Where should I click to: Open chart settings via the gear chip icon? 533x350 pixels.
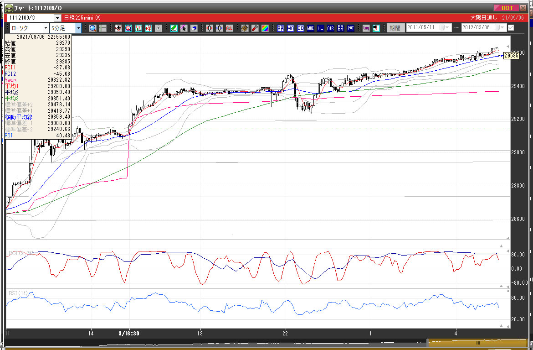click(x=245, y=28)
